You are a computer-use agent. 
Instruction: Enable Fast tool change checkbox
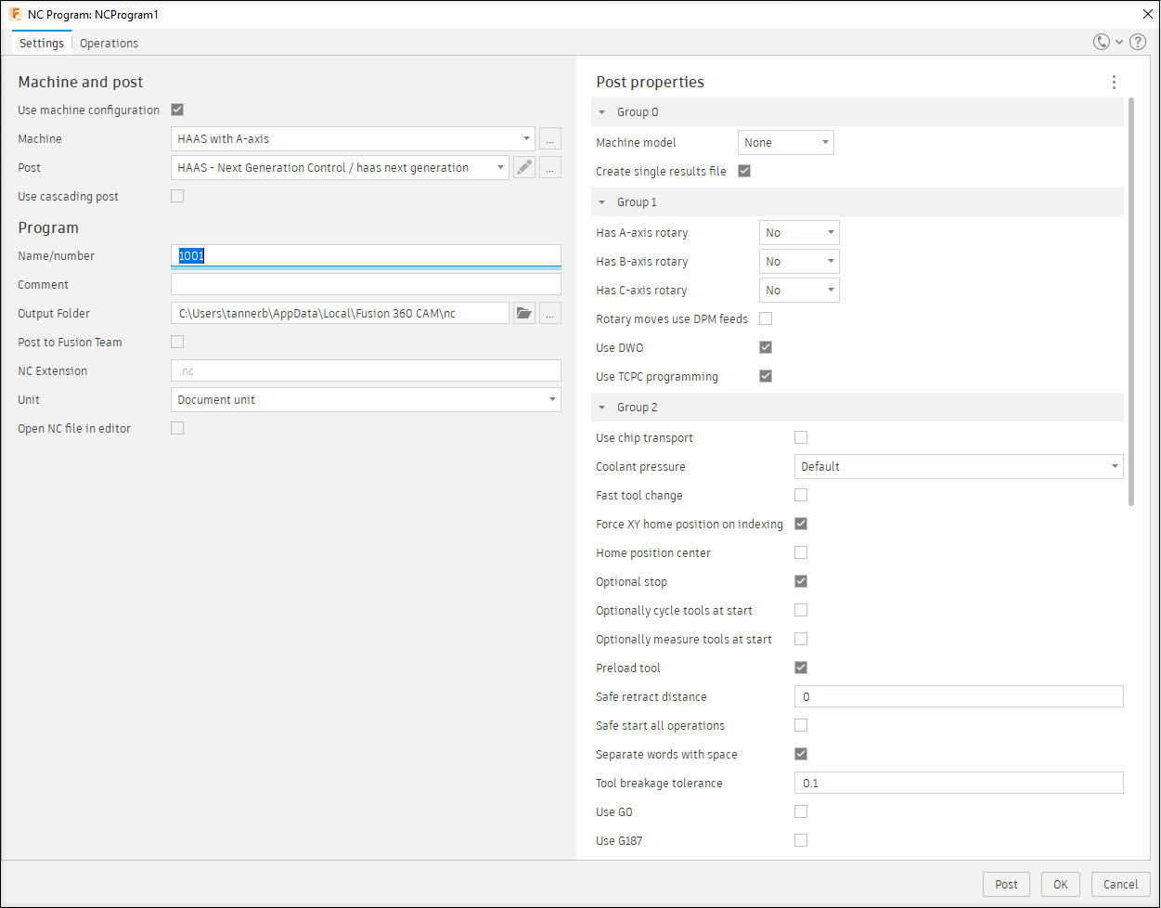(801, 495)
